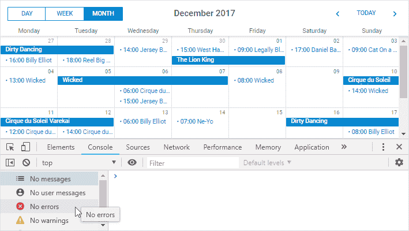Click console sidebar scroll up arrow
Screen dimensions: 409x231
pos(103,176)
